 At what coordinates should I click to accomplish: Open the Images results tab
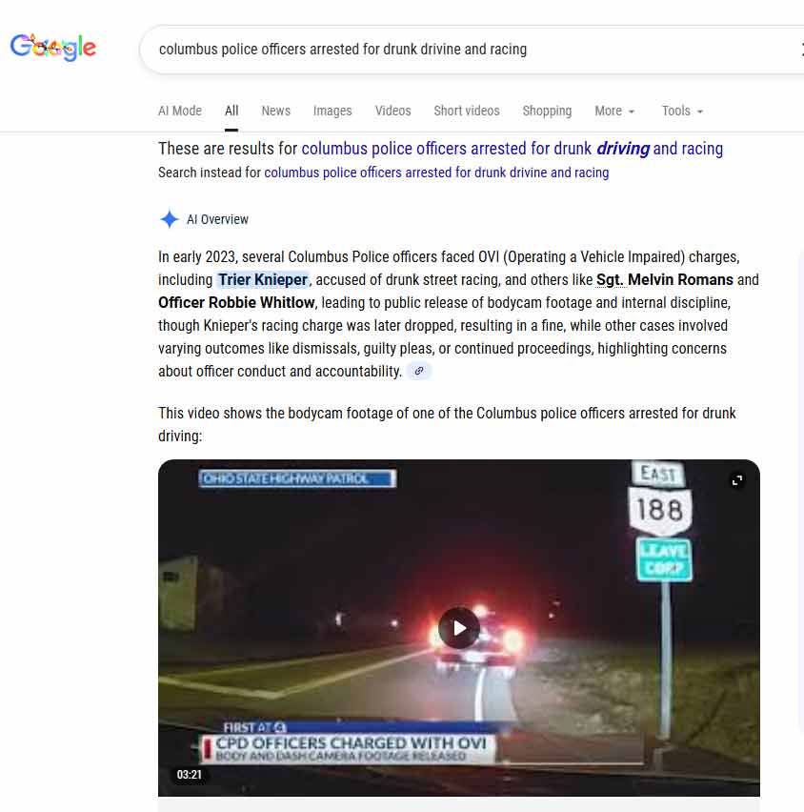(x=332, y=111)
